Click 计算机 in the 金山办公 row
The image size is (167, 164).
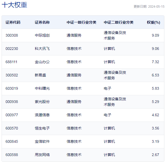tap(109, 62)
